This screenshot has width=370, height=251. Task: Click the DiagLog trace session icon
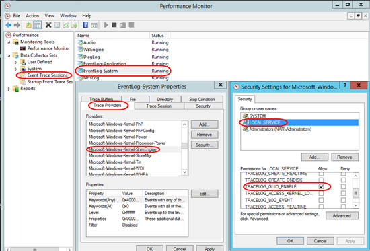click(x=80, y=57)
